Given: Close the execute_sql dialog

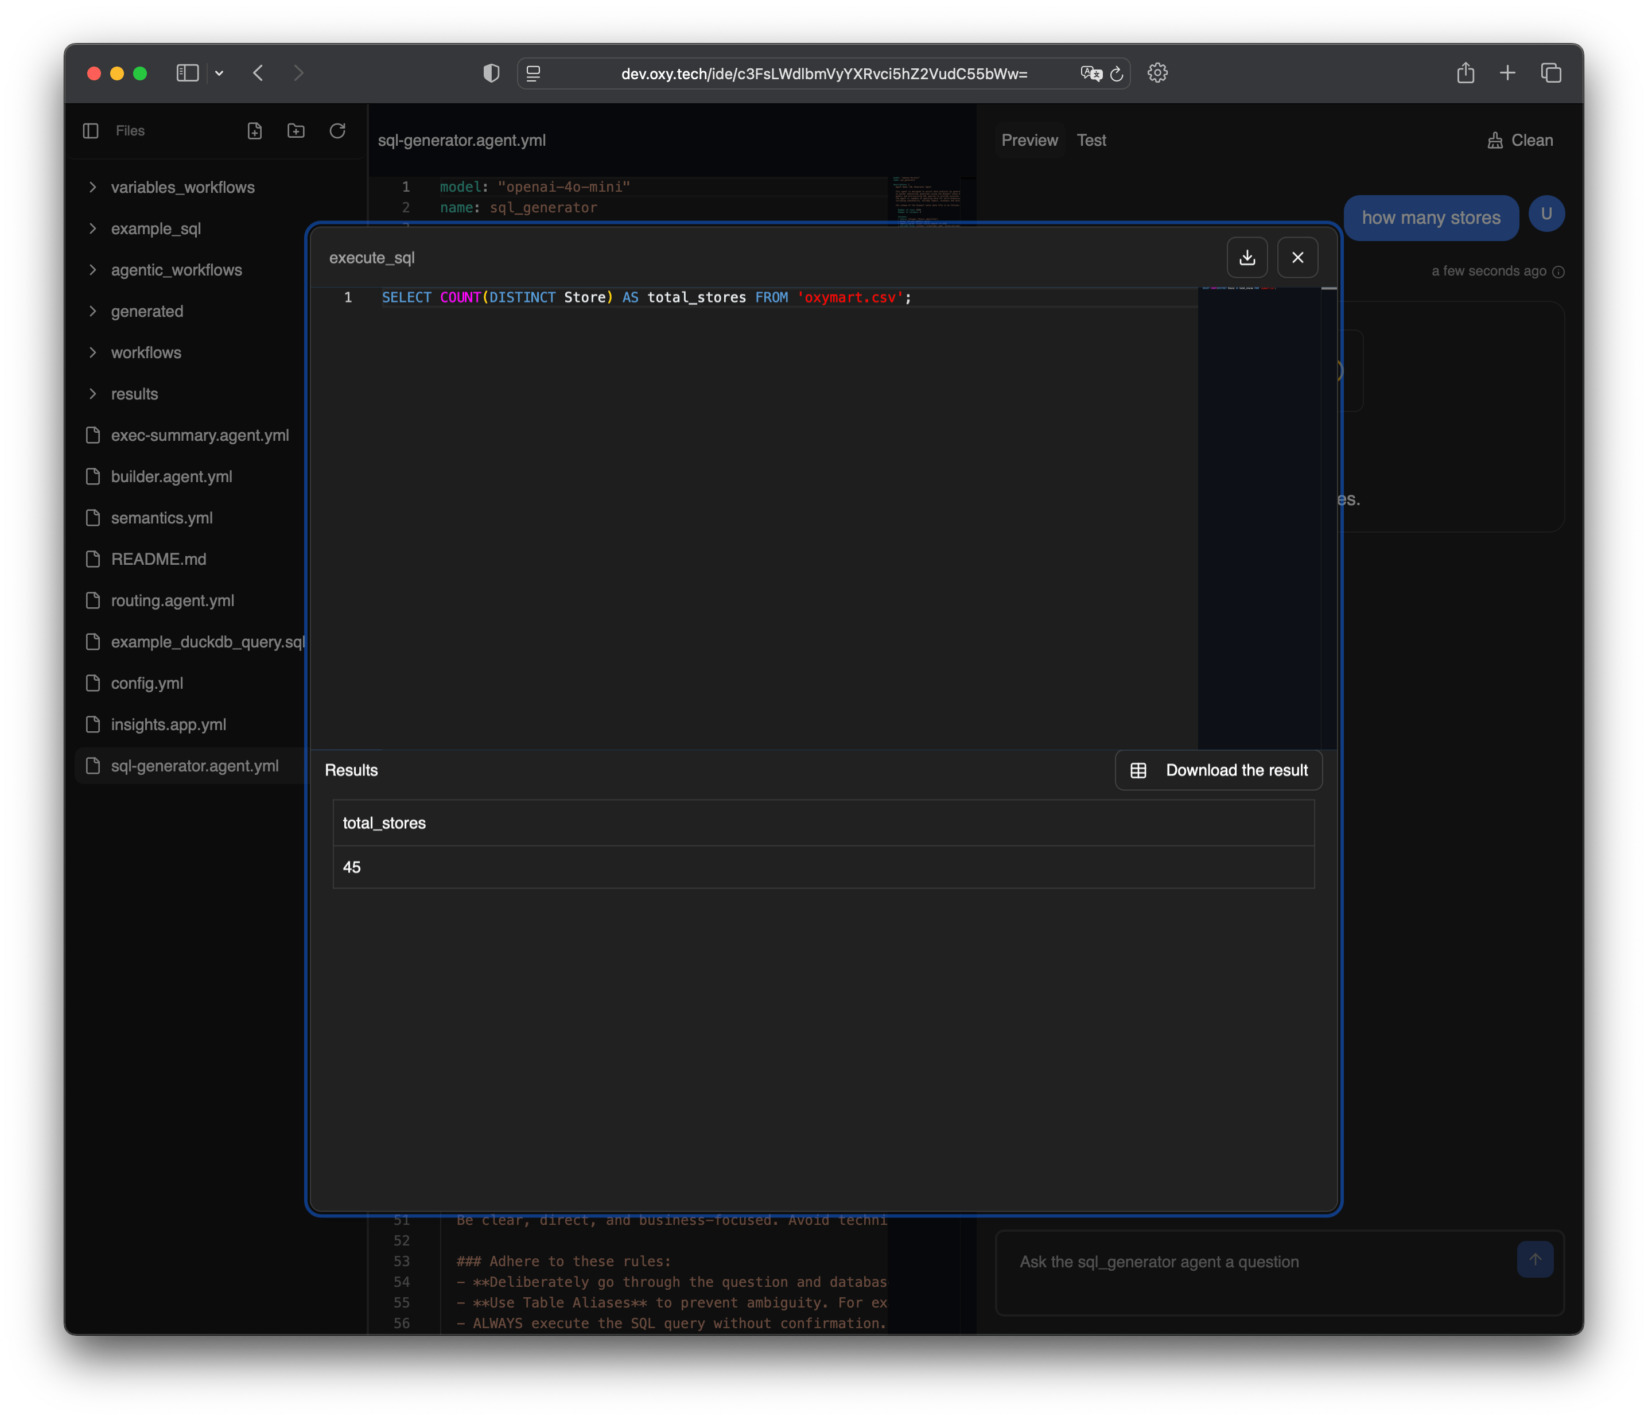Looking at the screenshot, I should (1297, 258).
